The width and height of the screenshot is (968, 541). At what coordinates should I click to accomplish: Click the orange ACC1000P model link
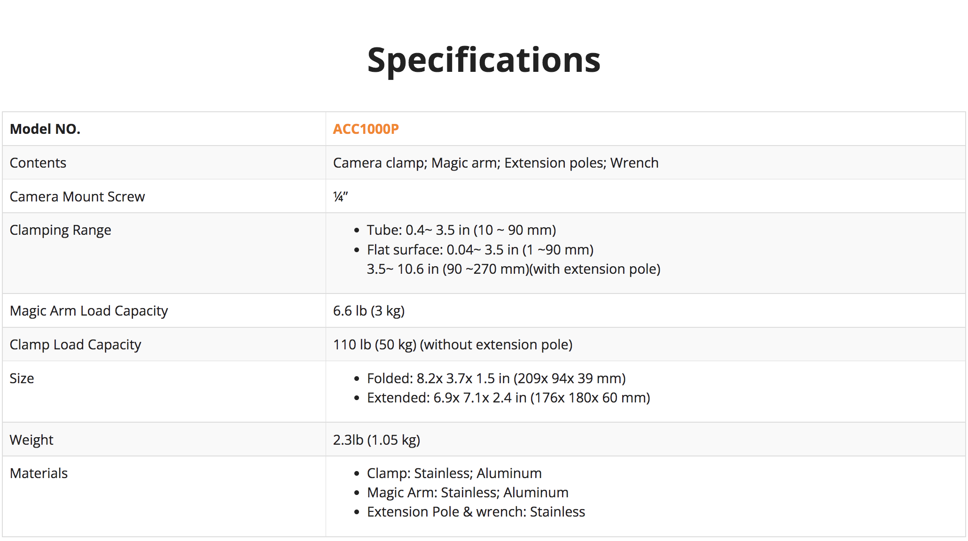366,129
